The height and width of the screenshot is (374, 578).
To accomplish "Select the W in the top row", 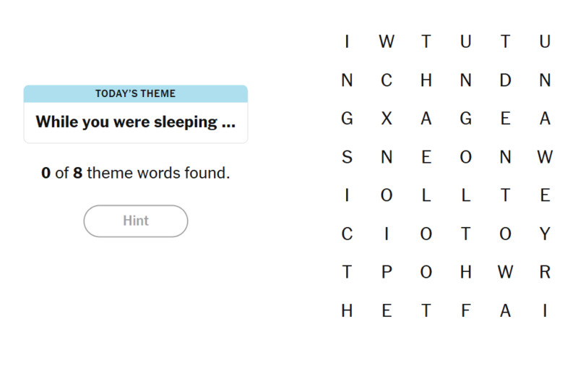I will [x=387, y=42].
